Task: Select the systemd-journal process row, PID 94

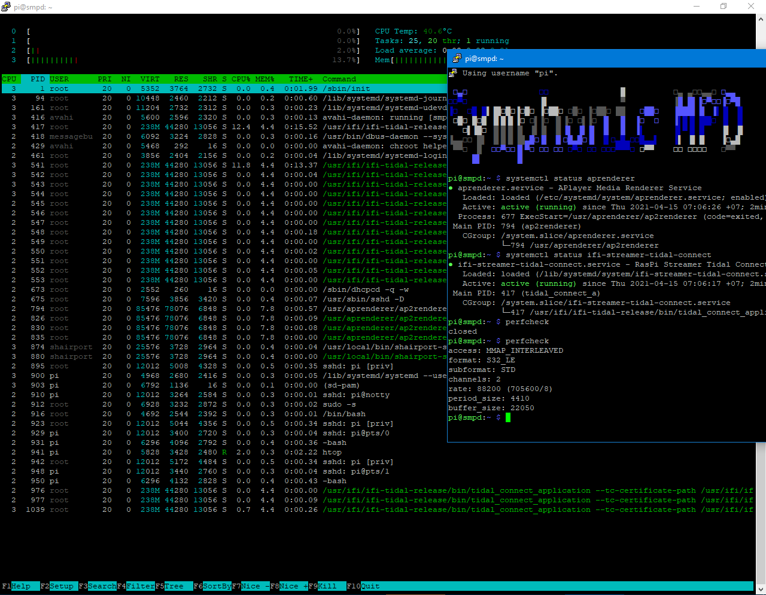Action: click(x=224, y=98)
